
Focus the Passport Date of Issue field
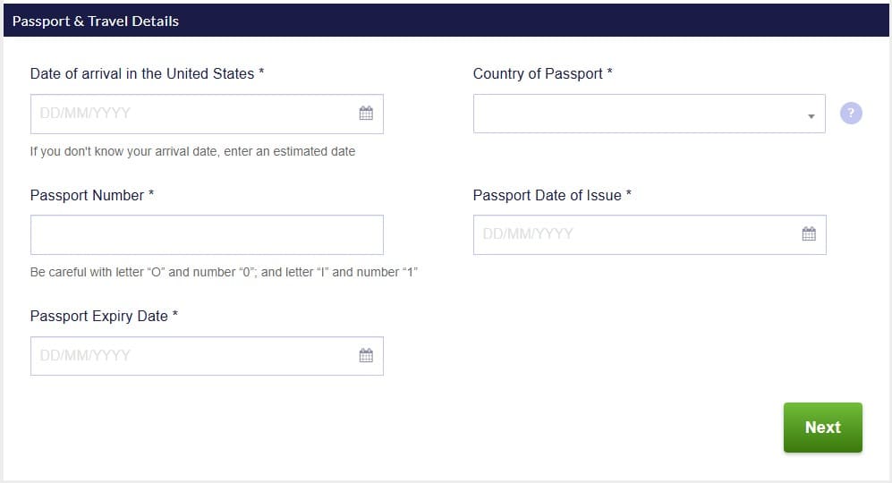[635, 234]
